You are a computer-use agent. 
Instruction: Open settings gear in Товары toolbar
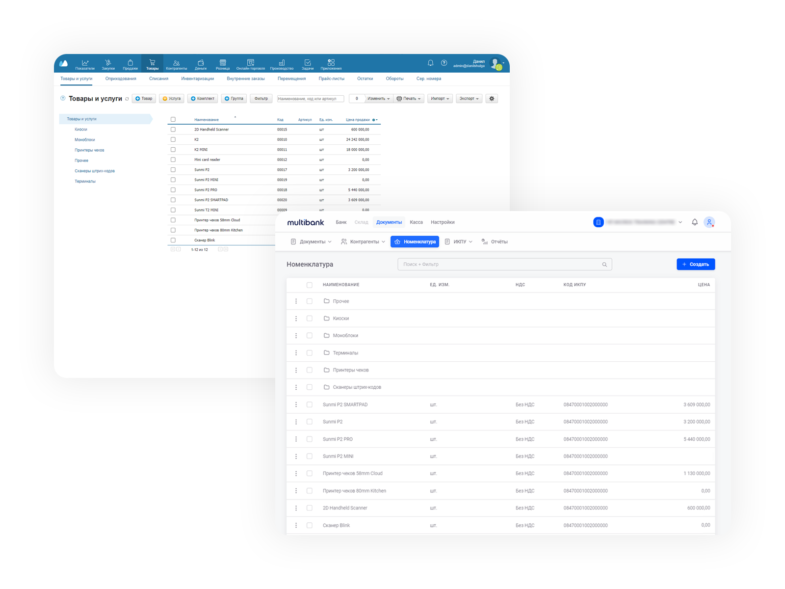tap(492, 99)
